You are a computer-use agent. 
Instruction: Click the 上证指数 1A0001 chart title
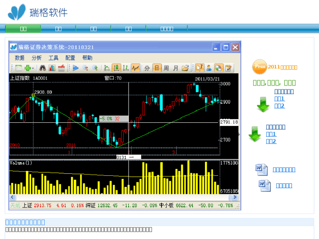pos(29,78)
